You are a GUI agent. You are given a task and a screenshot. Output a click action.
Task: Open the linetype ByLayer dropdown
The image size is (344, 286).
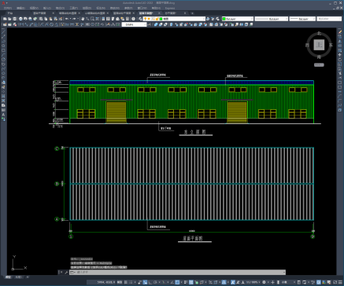point(286,19)
